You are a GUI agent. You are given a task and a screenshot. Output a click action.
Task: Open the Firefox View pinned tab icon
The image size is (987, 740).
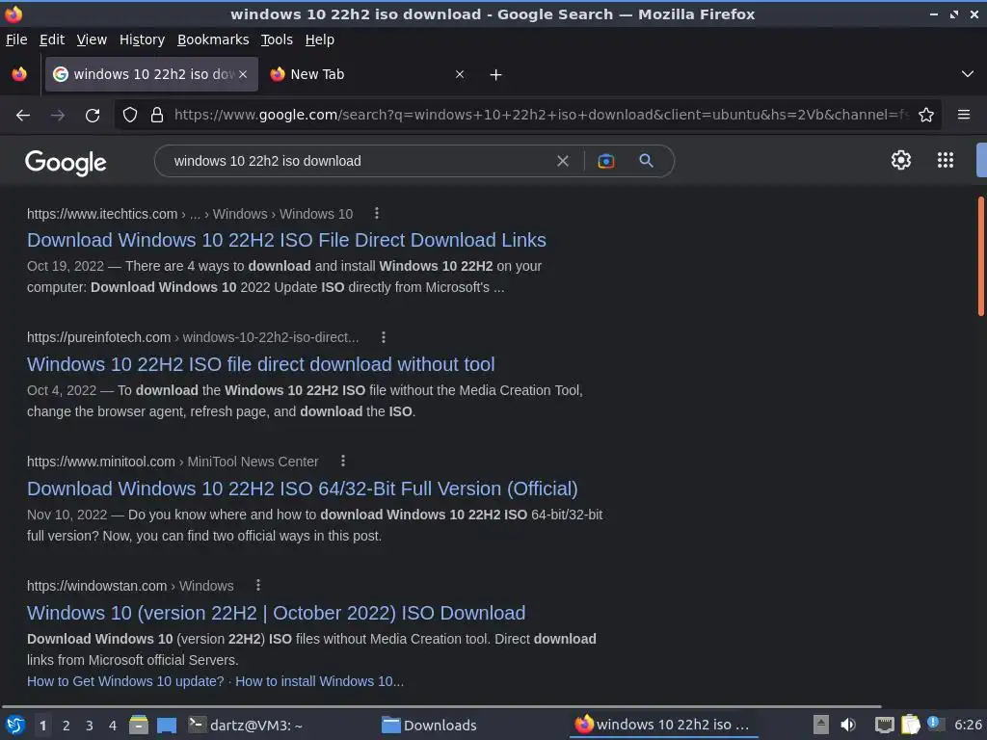19,74
